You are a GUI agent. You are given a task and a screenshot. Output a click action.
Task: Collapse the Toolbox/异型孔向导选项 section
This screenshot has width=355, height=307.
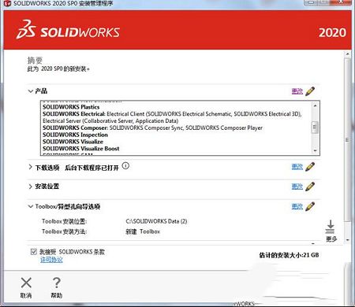pos(31,206)
